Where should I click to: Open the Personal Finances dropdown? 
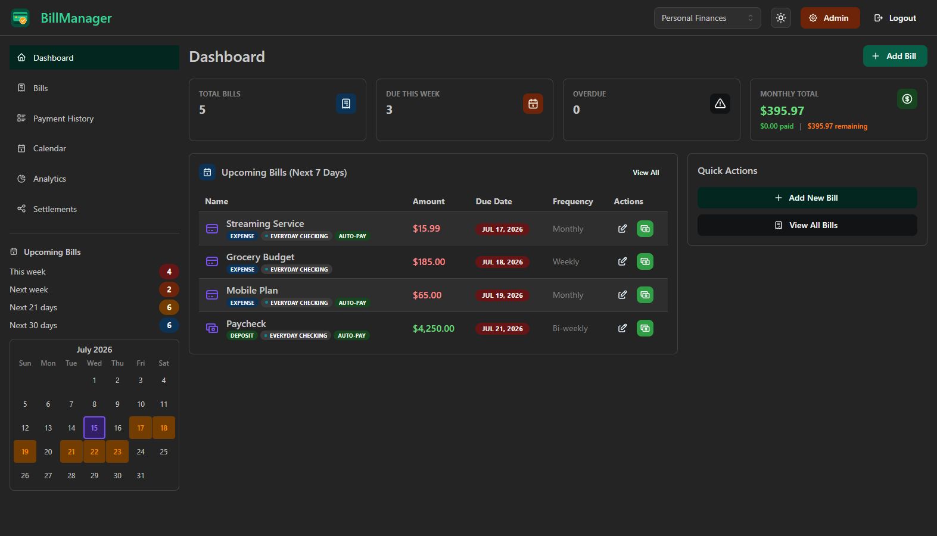click(x=707, y=18)
